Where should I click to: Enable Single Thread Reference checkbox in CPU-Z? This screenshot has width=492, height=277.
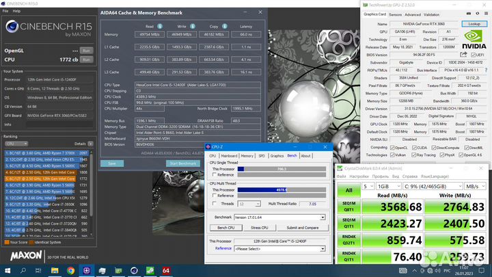click(215, 174)
